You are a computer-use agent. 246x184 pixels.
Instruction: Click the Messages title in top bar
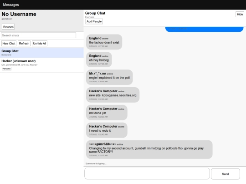click(x=11, y=5)
